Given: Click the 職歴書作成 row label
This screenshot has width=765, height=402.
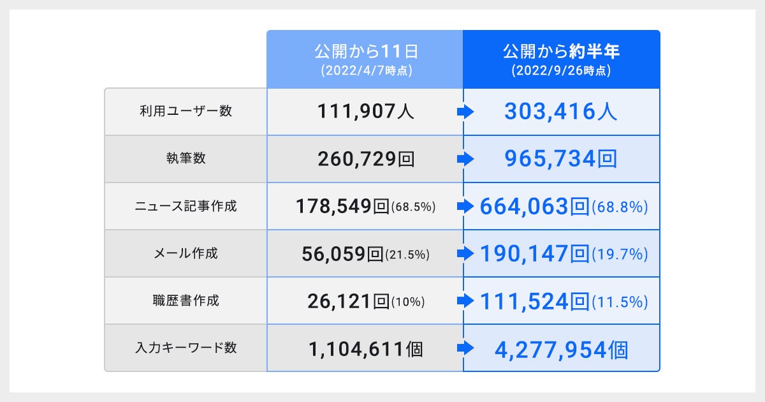Looking at the screenshot, I should click(x=186, y=301).
